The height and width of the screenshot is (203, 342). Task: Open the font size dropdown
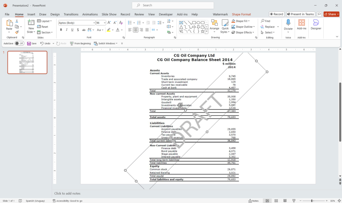[x=105, y=23]
